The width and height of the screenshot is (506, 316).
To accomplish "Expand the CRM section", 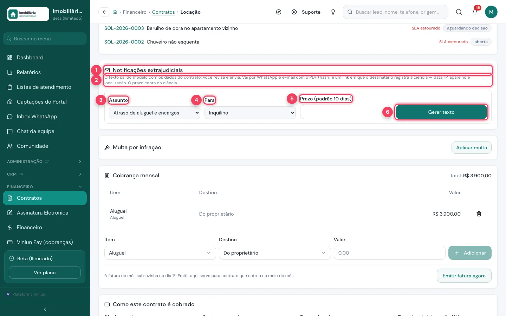I will (45, 174).
